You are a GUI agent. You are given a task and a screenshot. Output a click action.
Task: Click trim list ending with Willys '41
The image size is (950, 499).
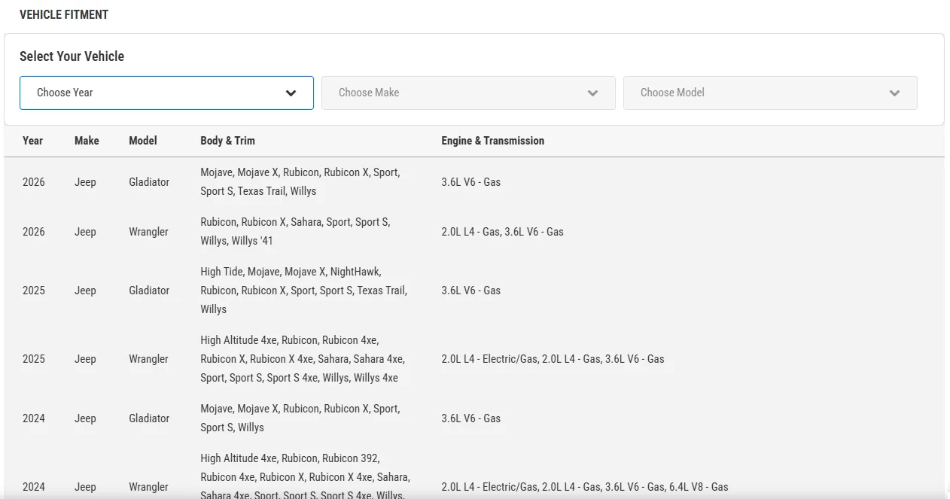tap(295, 231)
